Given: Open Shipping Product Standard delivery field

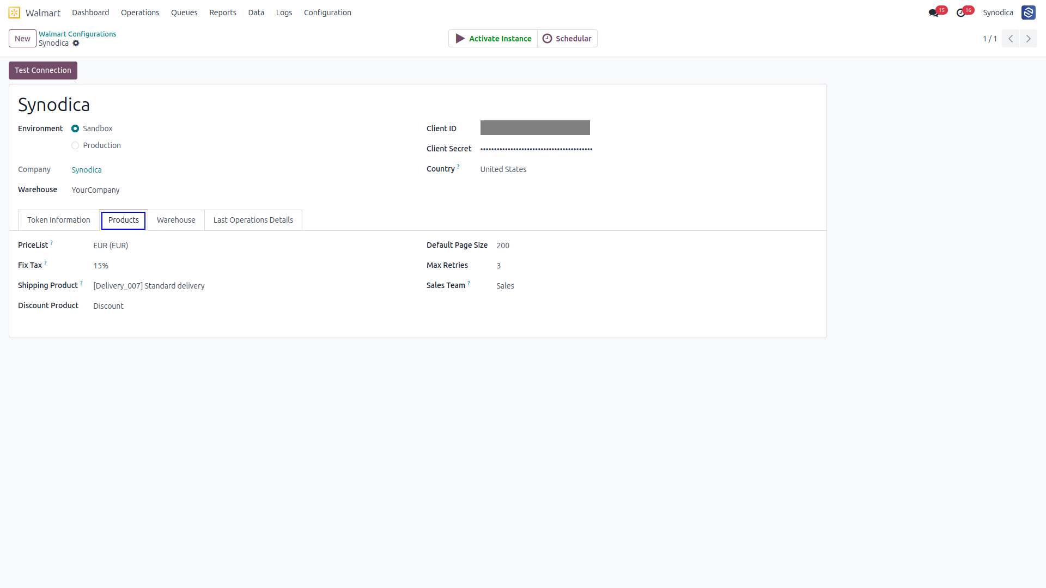Looking at the screenshot, I should pos(149,286).
